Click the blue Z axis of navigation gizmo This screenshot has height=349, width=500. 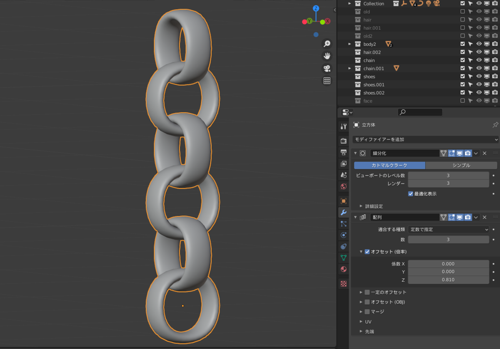[316, 8]
